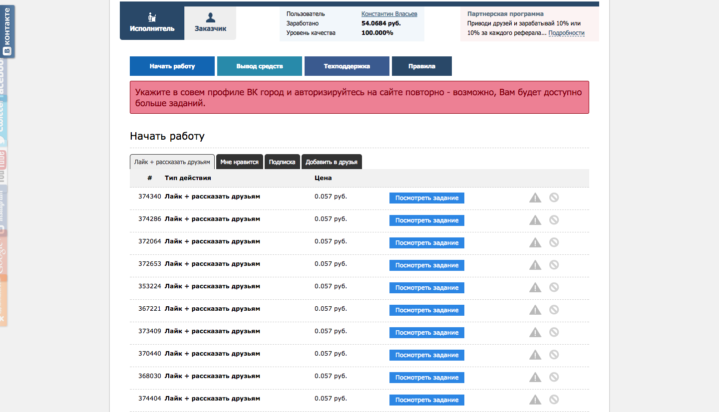Open the ВКонтакте sidebar tab
The height and width of the screenshot is (412, 719).
pos(7,31)
